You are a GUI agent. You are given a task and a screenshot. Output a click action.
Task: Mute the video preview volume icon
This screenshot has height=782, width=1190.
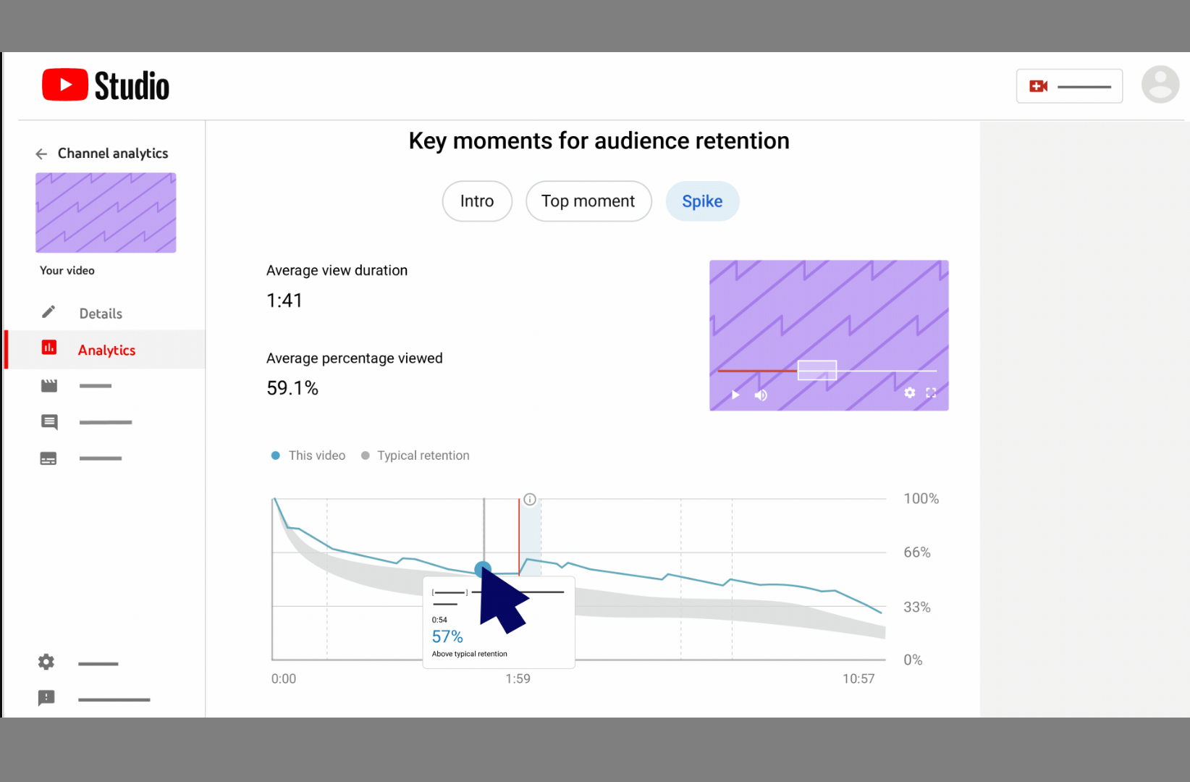click(x=761, y=395)
